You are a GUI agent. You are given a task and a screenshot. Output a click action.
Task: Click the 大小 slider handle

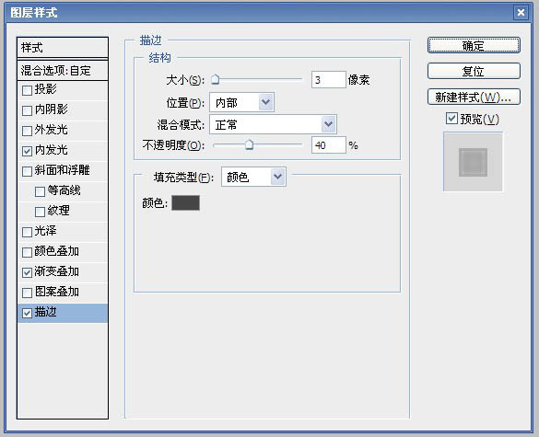pos(216,79)
